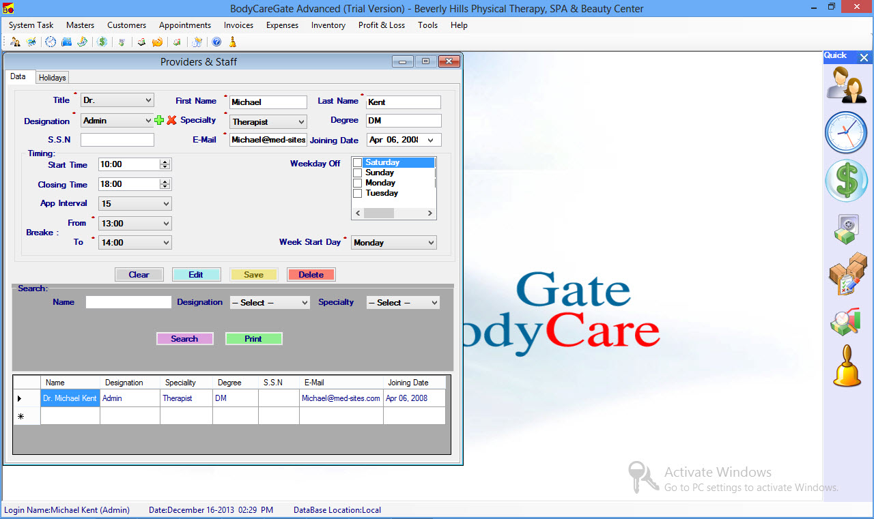Screen dimensions: 874x519
Task: Open the Appointments menu
Action: pos(185,25)
